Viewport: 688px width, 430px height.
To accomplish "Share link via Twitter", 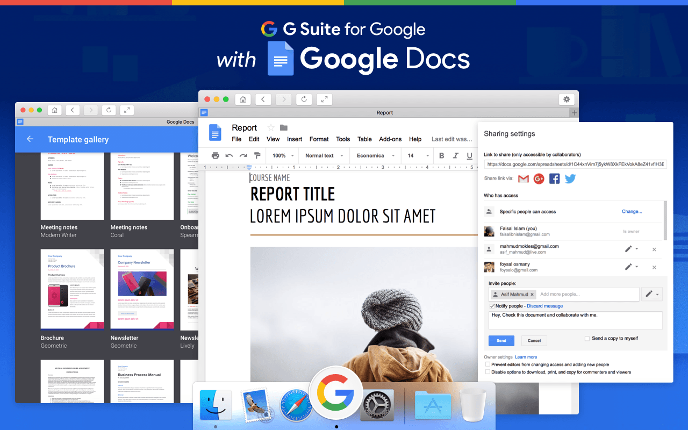I will (570, 178).
